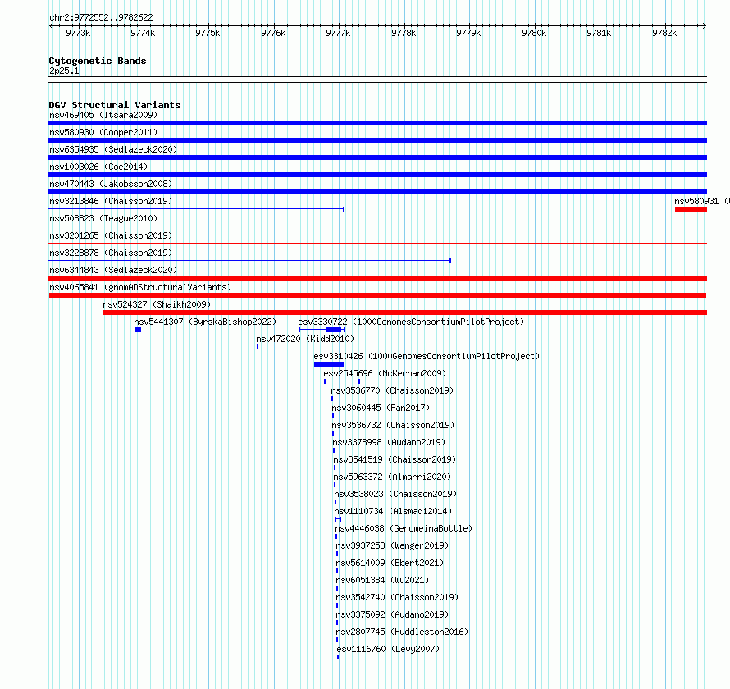Click small blue block under nsv5441307
This screenshot has height=689, width=730.
138,330
